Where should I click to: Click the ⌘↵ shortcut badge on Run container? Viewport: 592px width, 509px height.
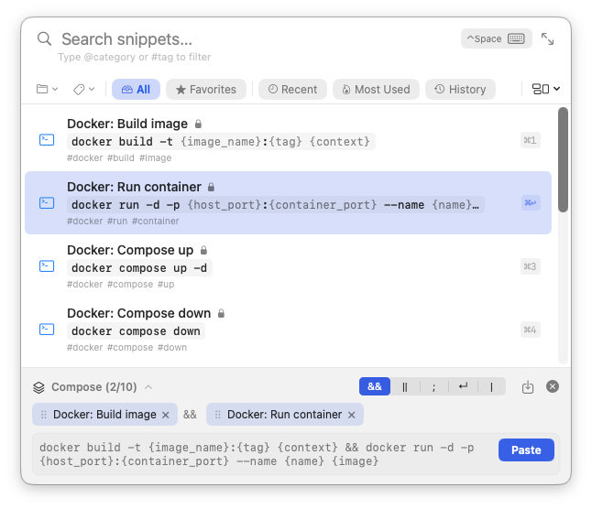(x=531, y=203)
